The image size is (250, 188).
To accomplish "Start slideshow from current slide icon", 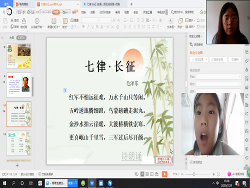I will 37,21.
